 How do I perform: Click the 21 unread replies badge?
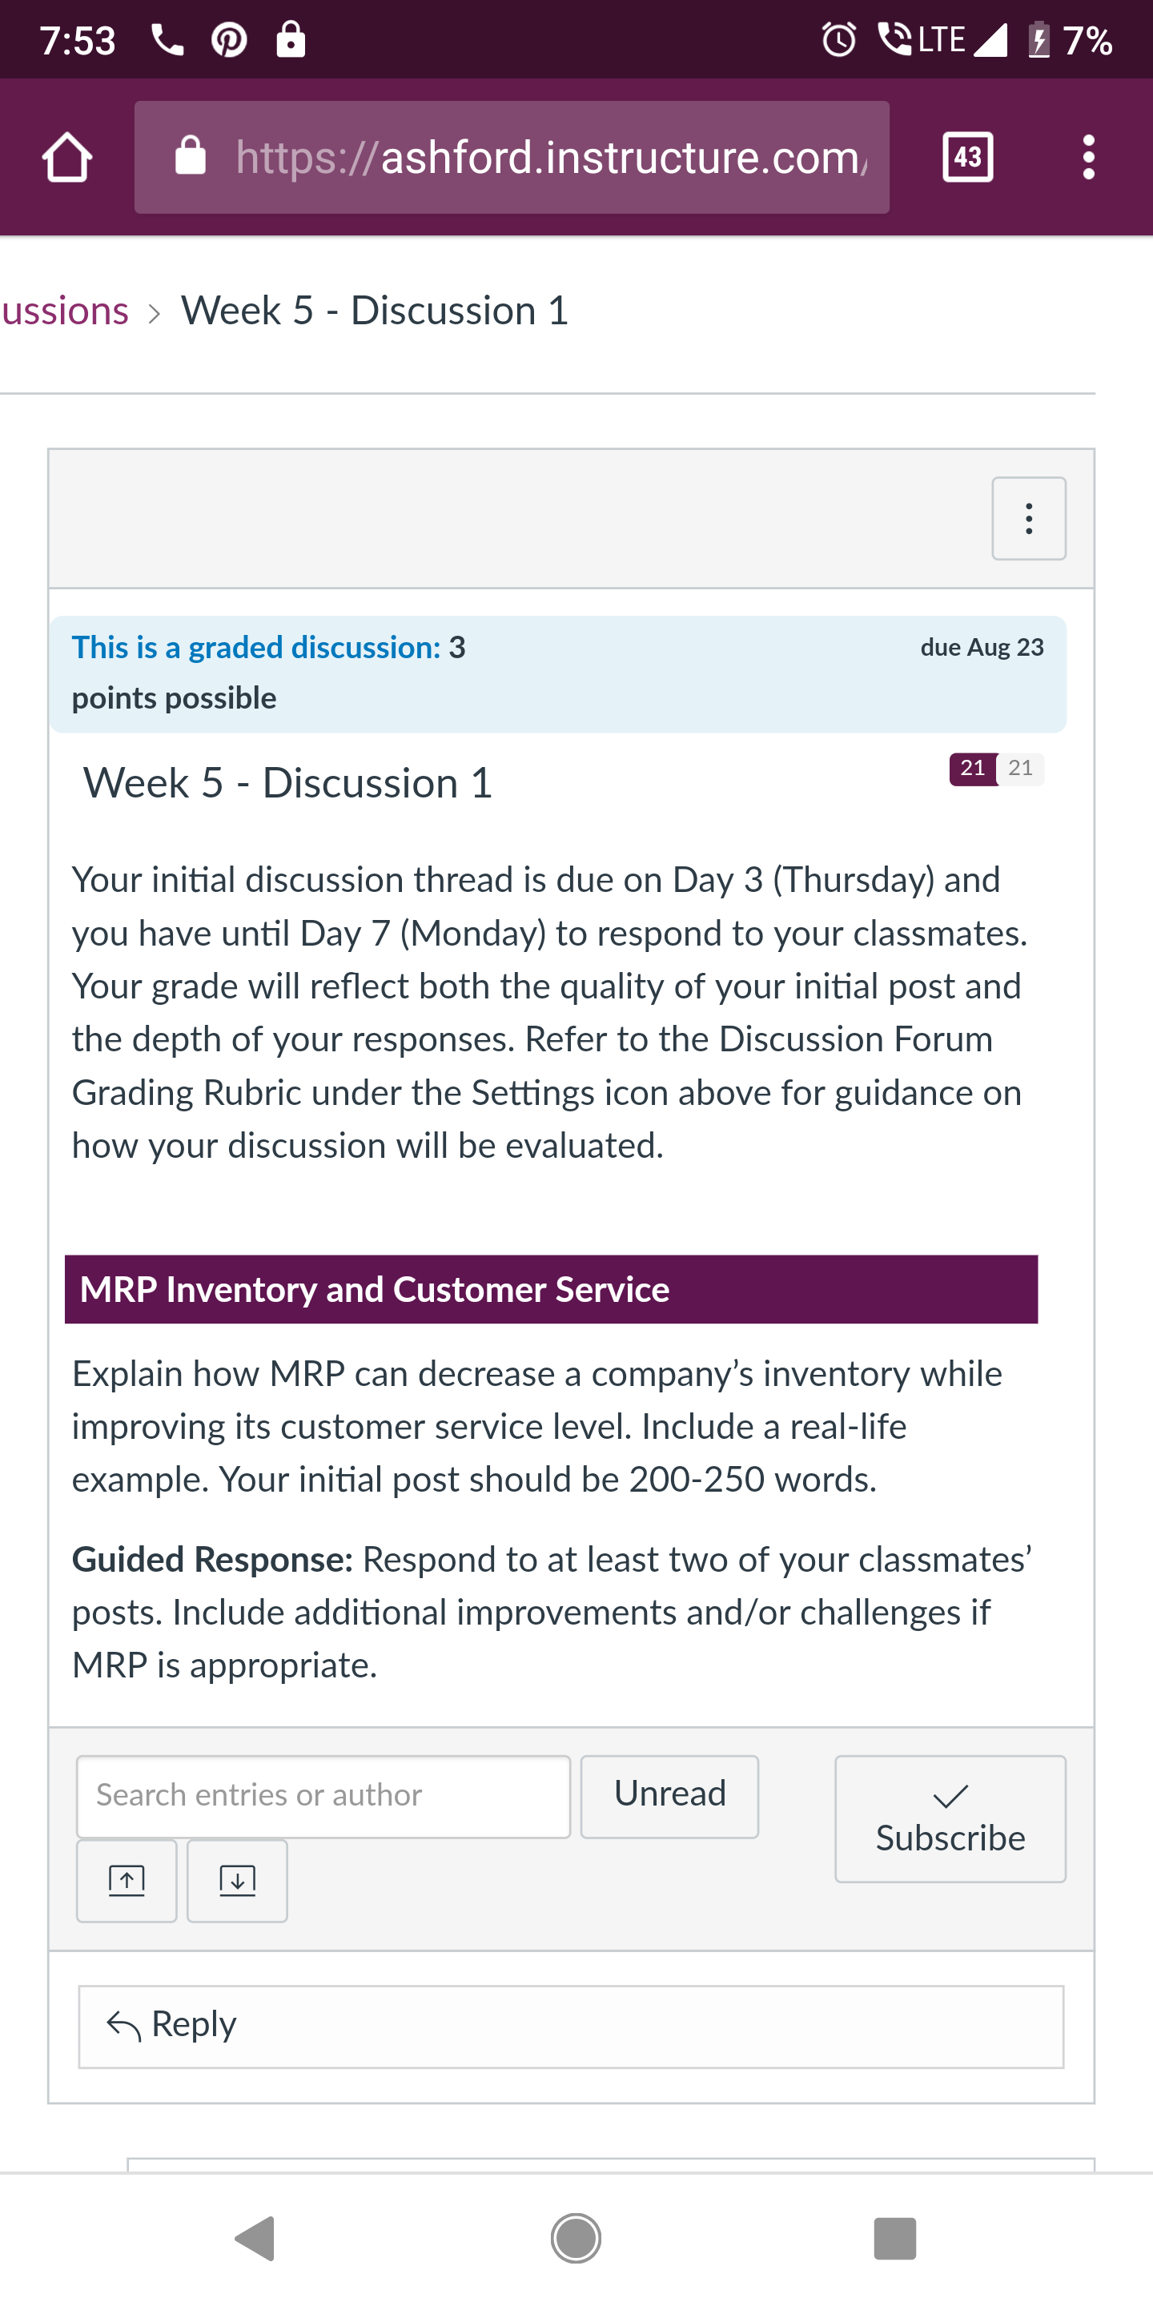[973, 768]
